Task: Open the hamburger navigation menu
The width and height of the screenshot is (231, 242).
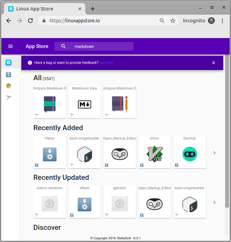Action: coord(10,46)
